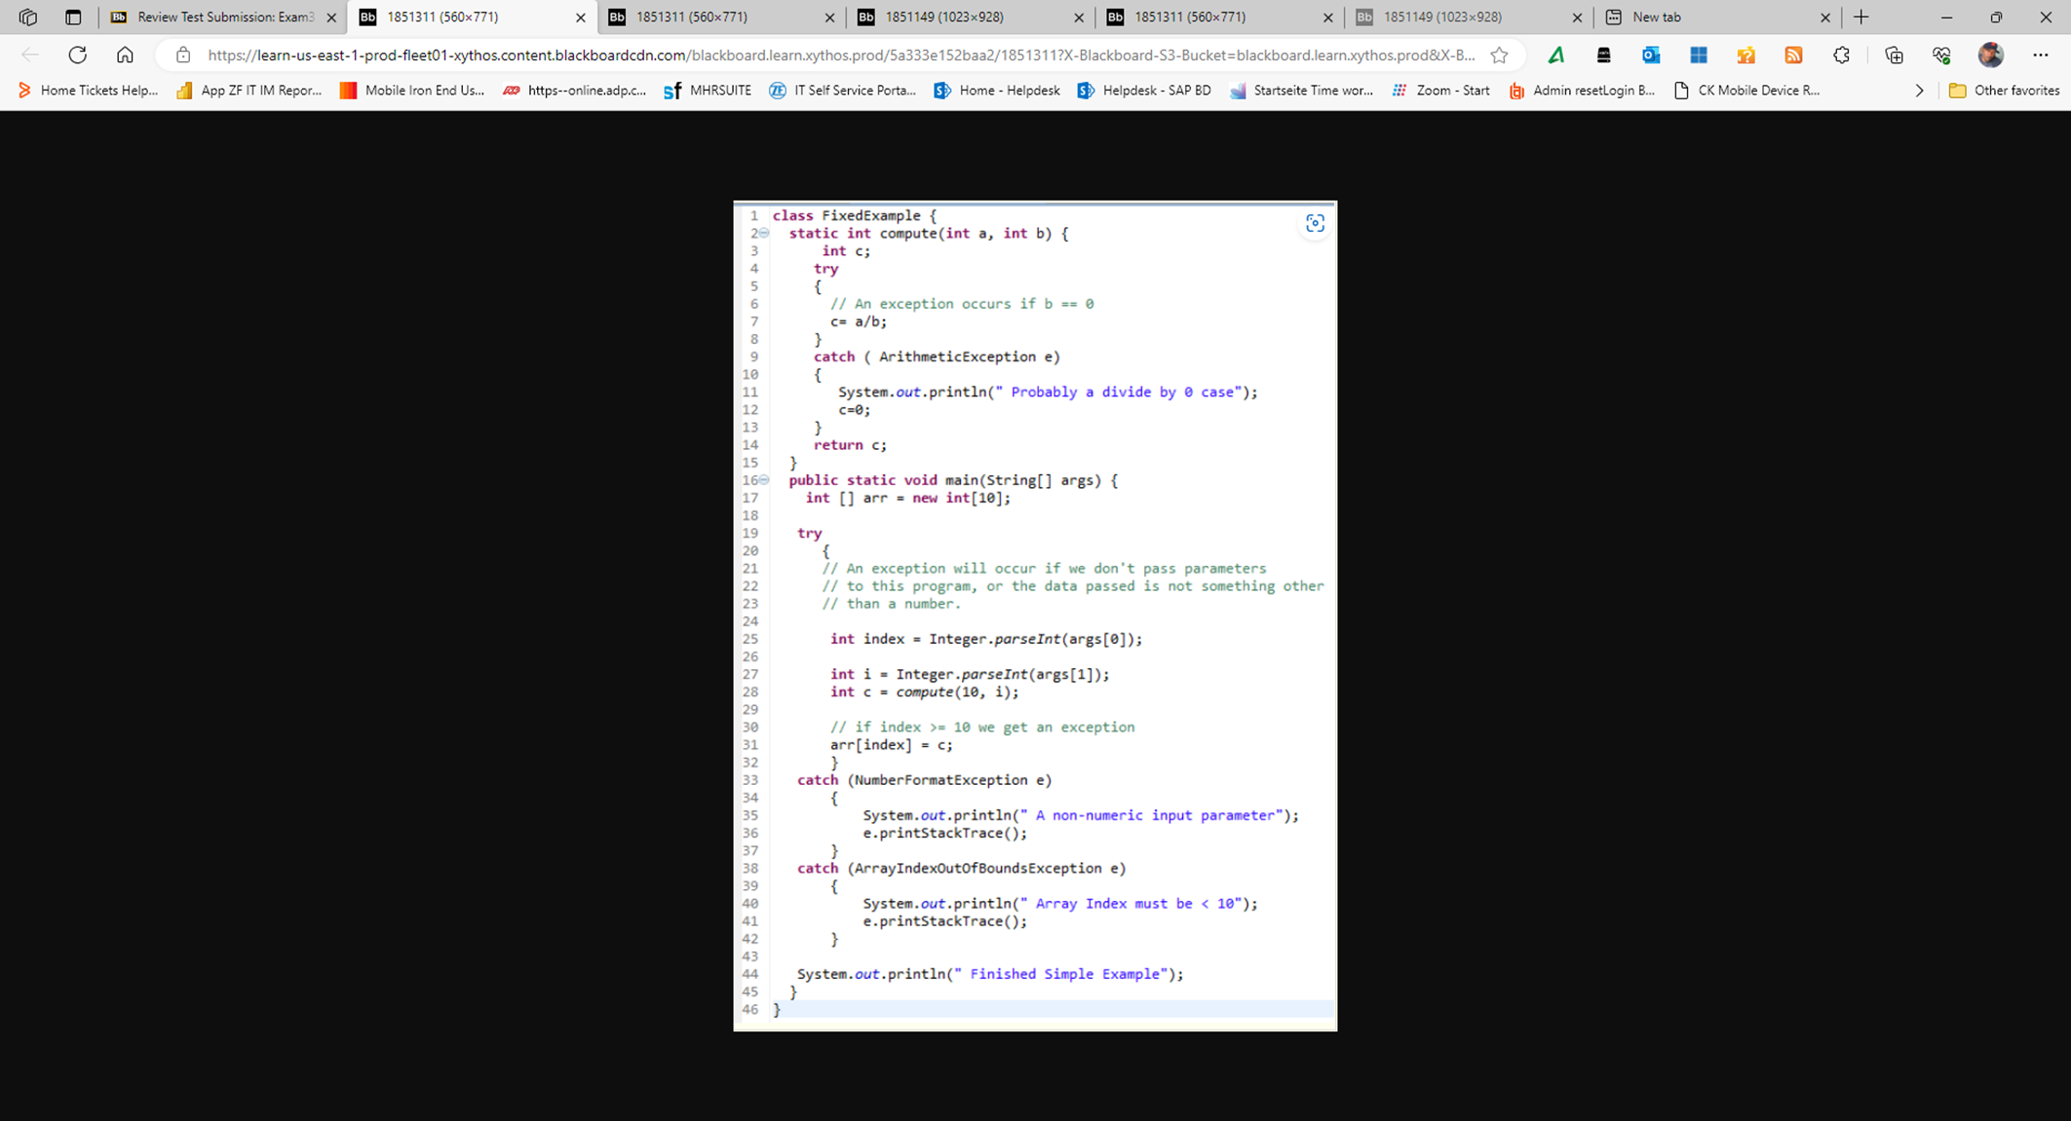Open Helpdesk - SAP BD bookmark
Viewport: 2071px width, 1121px height.
click(x=1144, y=91)
